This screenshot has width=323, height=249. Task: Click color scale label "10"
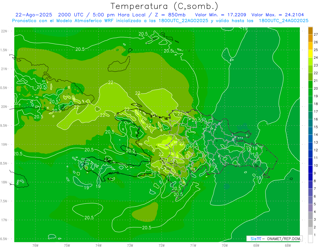[x=316, y=165]
